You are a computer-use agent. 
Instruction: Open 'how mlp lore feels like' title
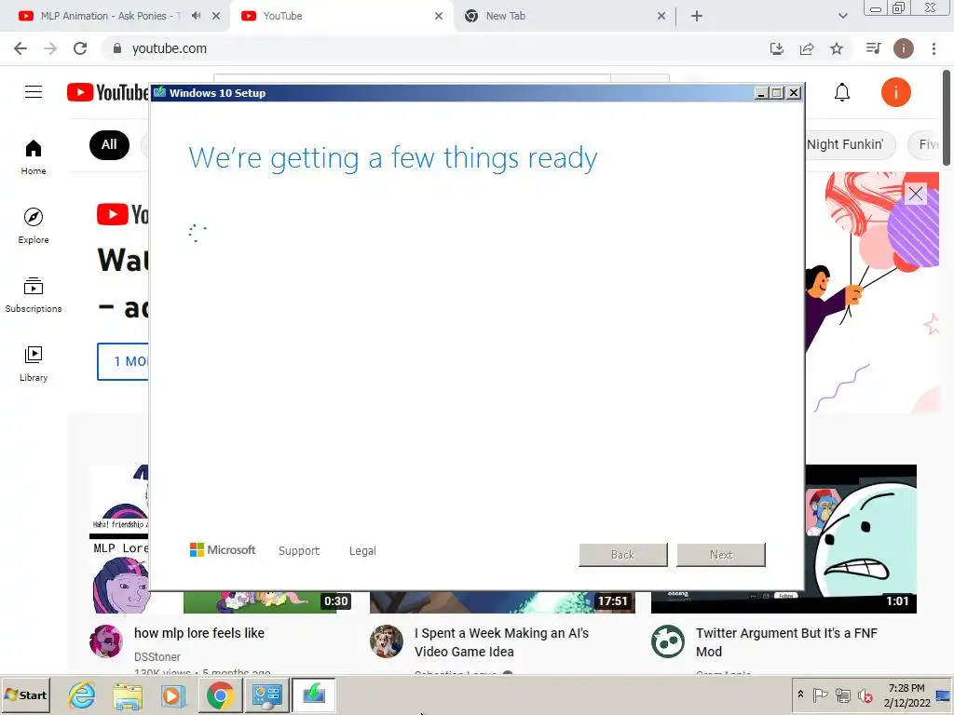click(x=199, y=633)
